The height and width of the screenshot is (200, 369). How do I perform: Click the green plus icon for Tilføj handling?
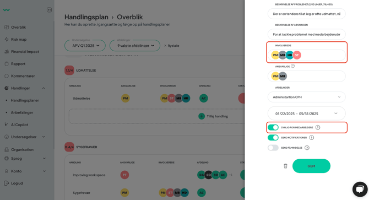coord(202,116)
